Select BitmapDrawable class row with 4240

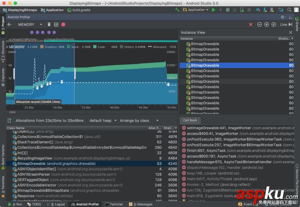(x=92, y=163)
